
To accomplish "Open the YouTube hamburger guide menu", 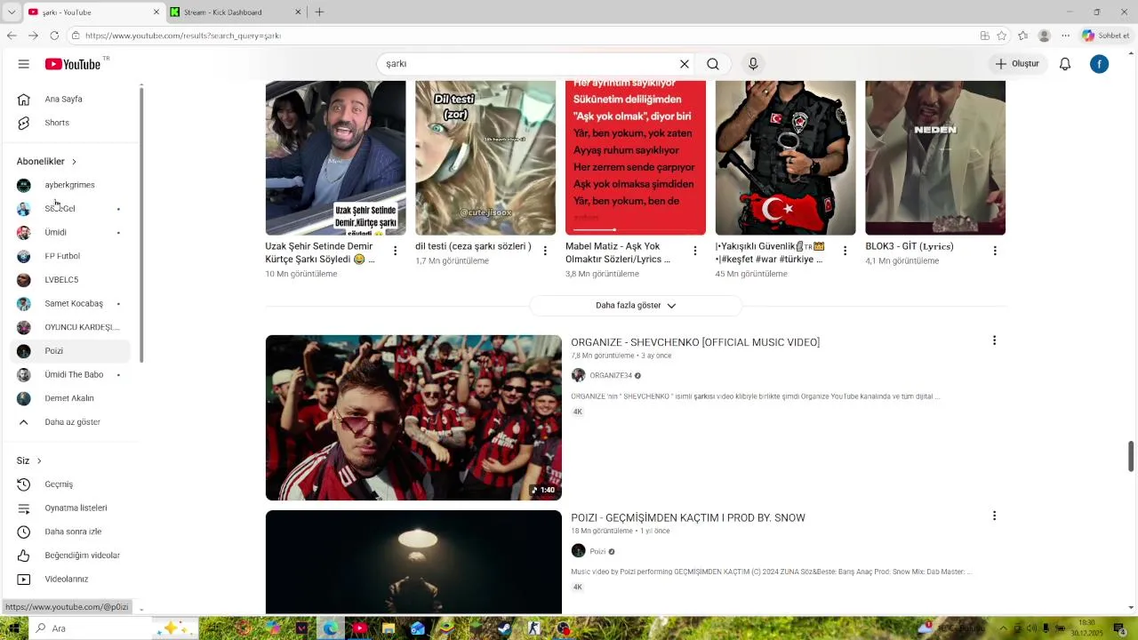I will (x=24, y=64).
